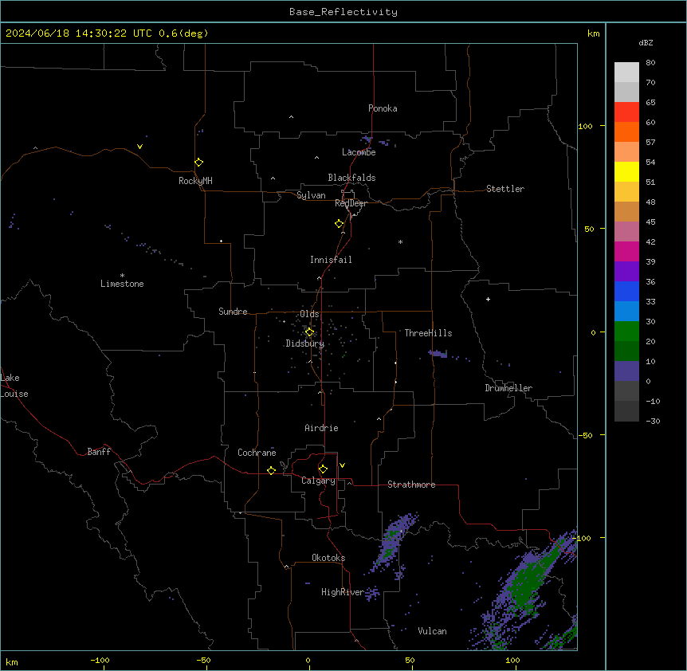Click the -50 tick on the bottom axis
The image size is (687, 671).
point(204,660)
